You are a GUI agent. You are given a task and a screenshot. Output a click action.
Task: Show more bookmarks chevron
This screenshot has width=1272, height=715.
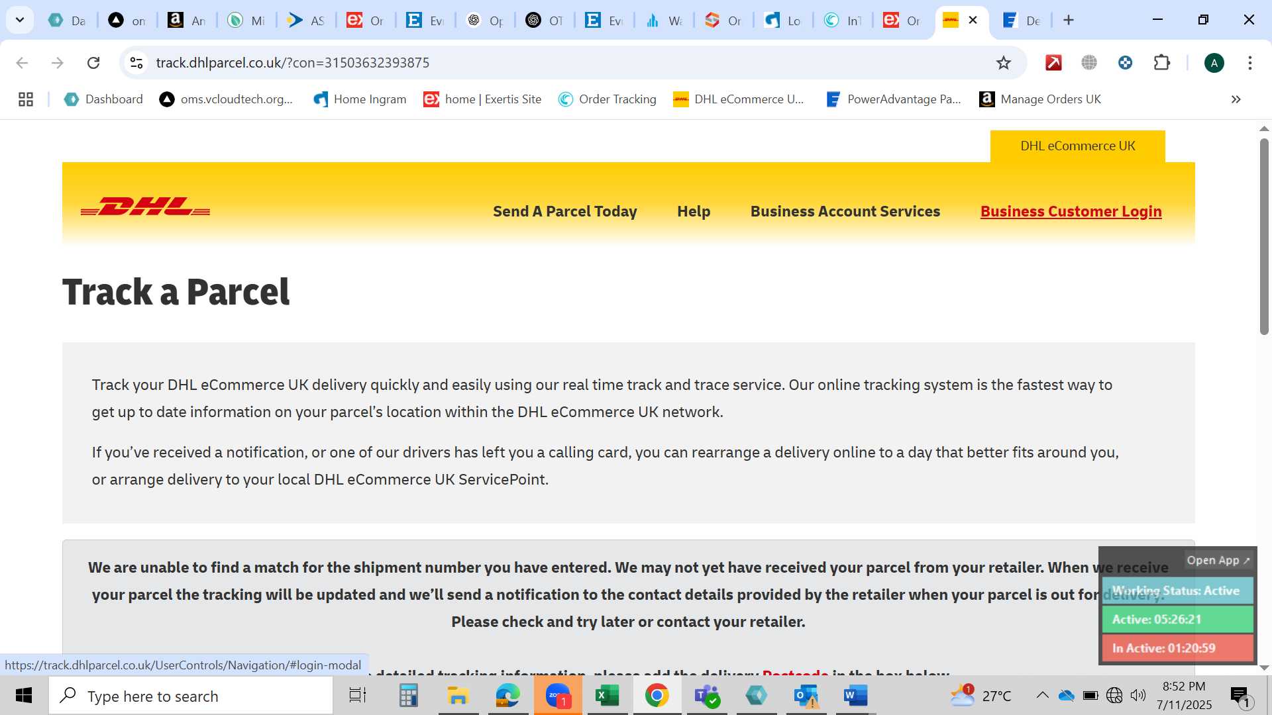click(x=1236, y=99)
